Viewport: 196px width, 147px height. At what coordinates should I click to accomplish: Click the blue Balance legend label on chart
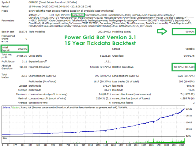tap(6, 107)
